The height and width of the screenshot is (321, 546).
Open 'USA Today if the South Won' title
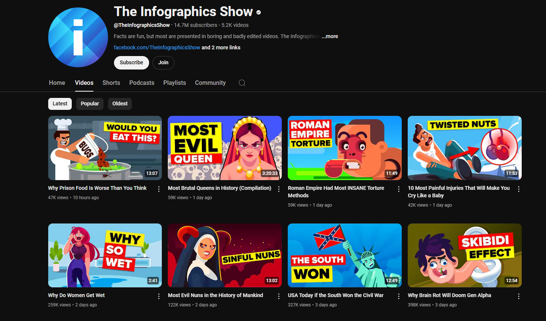[336, 295]
